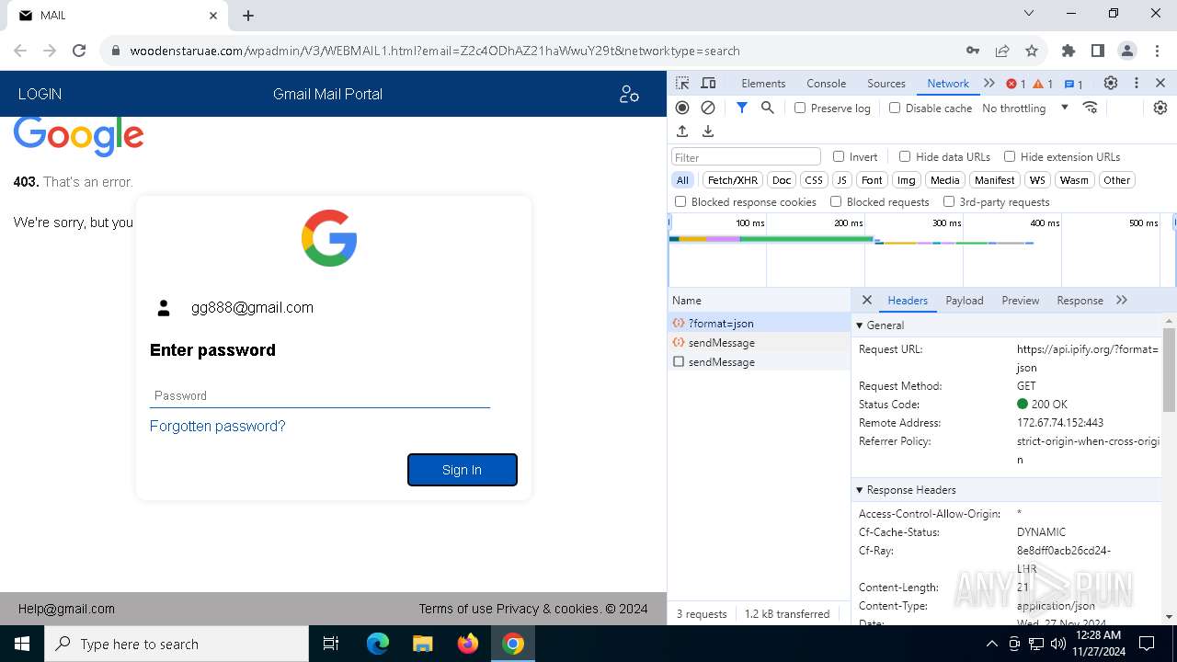Import HAR file upload icon
This screenshot has width=1177, height=662.
[x=682, y=131]
